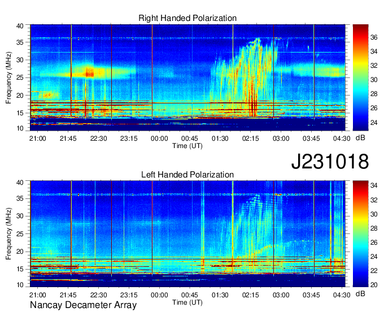Click "Time (UT)" label under Right Handed plot
Image resolution: width=384 pixels, height=312 pixels.
[x=187, y=146]
